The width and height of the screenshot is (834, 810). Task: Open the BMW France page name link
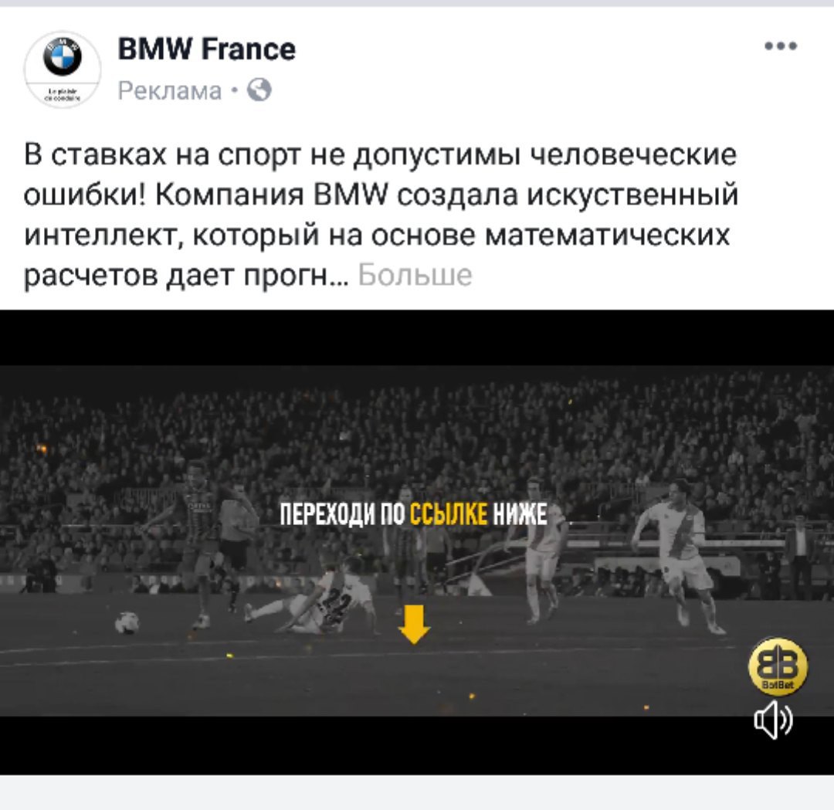point(206,49)
